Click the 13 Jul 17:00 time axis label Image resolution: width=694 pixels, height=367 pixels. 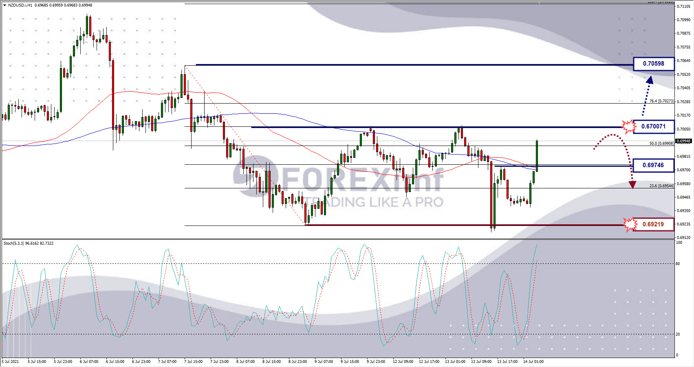pos(507,362)
